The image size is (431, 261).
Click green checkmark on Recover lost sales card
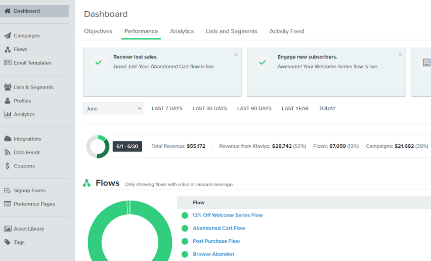[x=99, y=62]
